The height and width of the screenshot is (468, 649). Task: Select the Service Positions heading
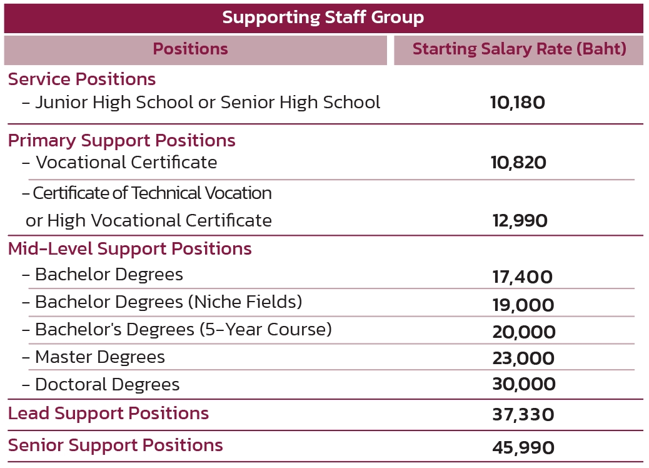[82, 79]
